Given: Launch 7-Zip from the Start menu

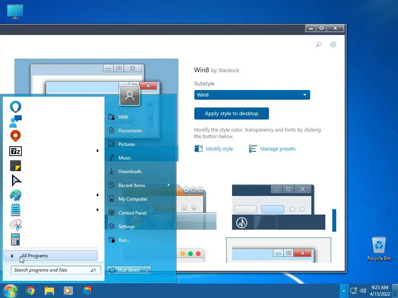Looking at the screenshot, I should click(x=16, y=151).
